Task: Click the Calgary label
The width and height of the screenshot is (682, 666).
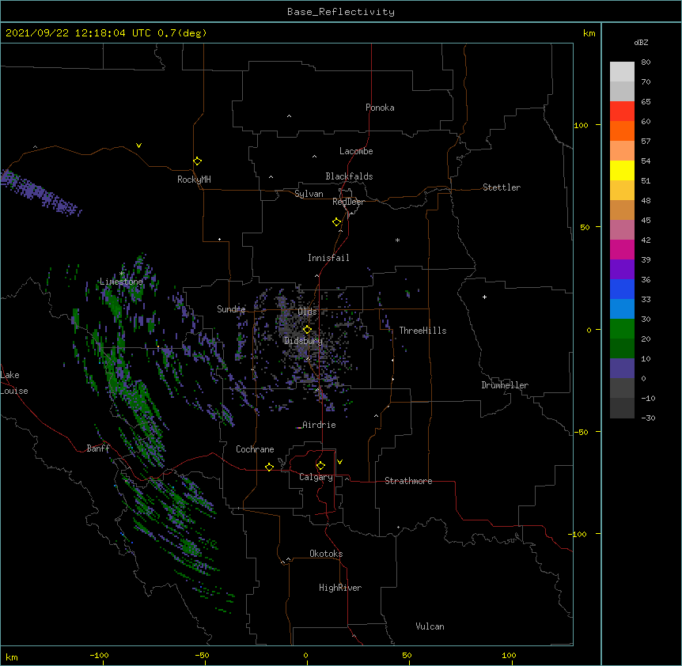Action: click(x=316, y=477)
